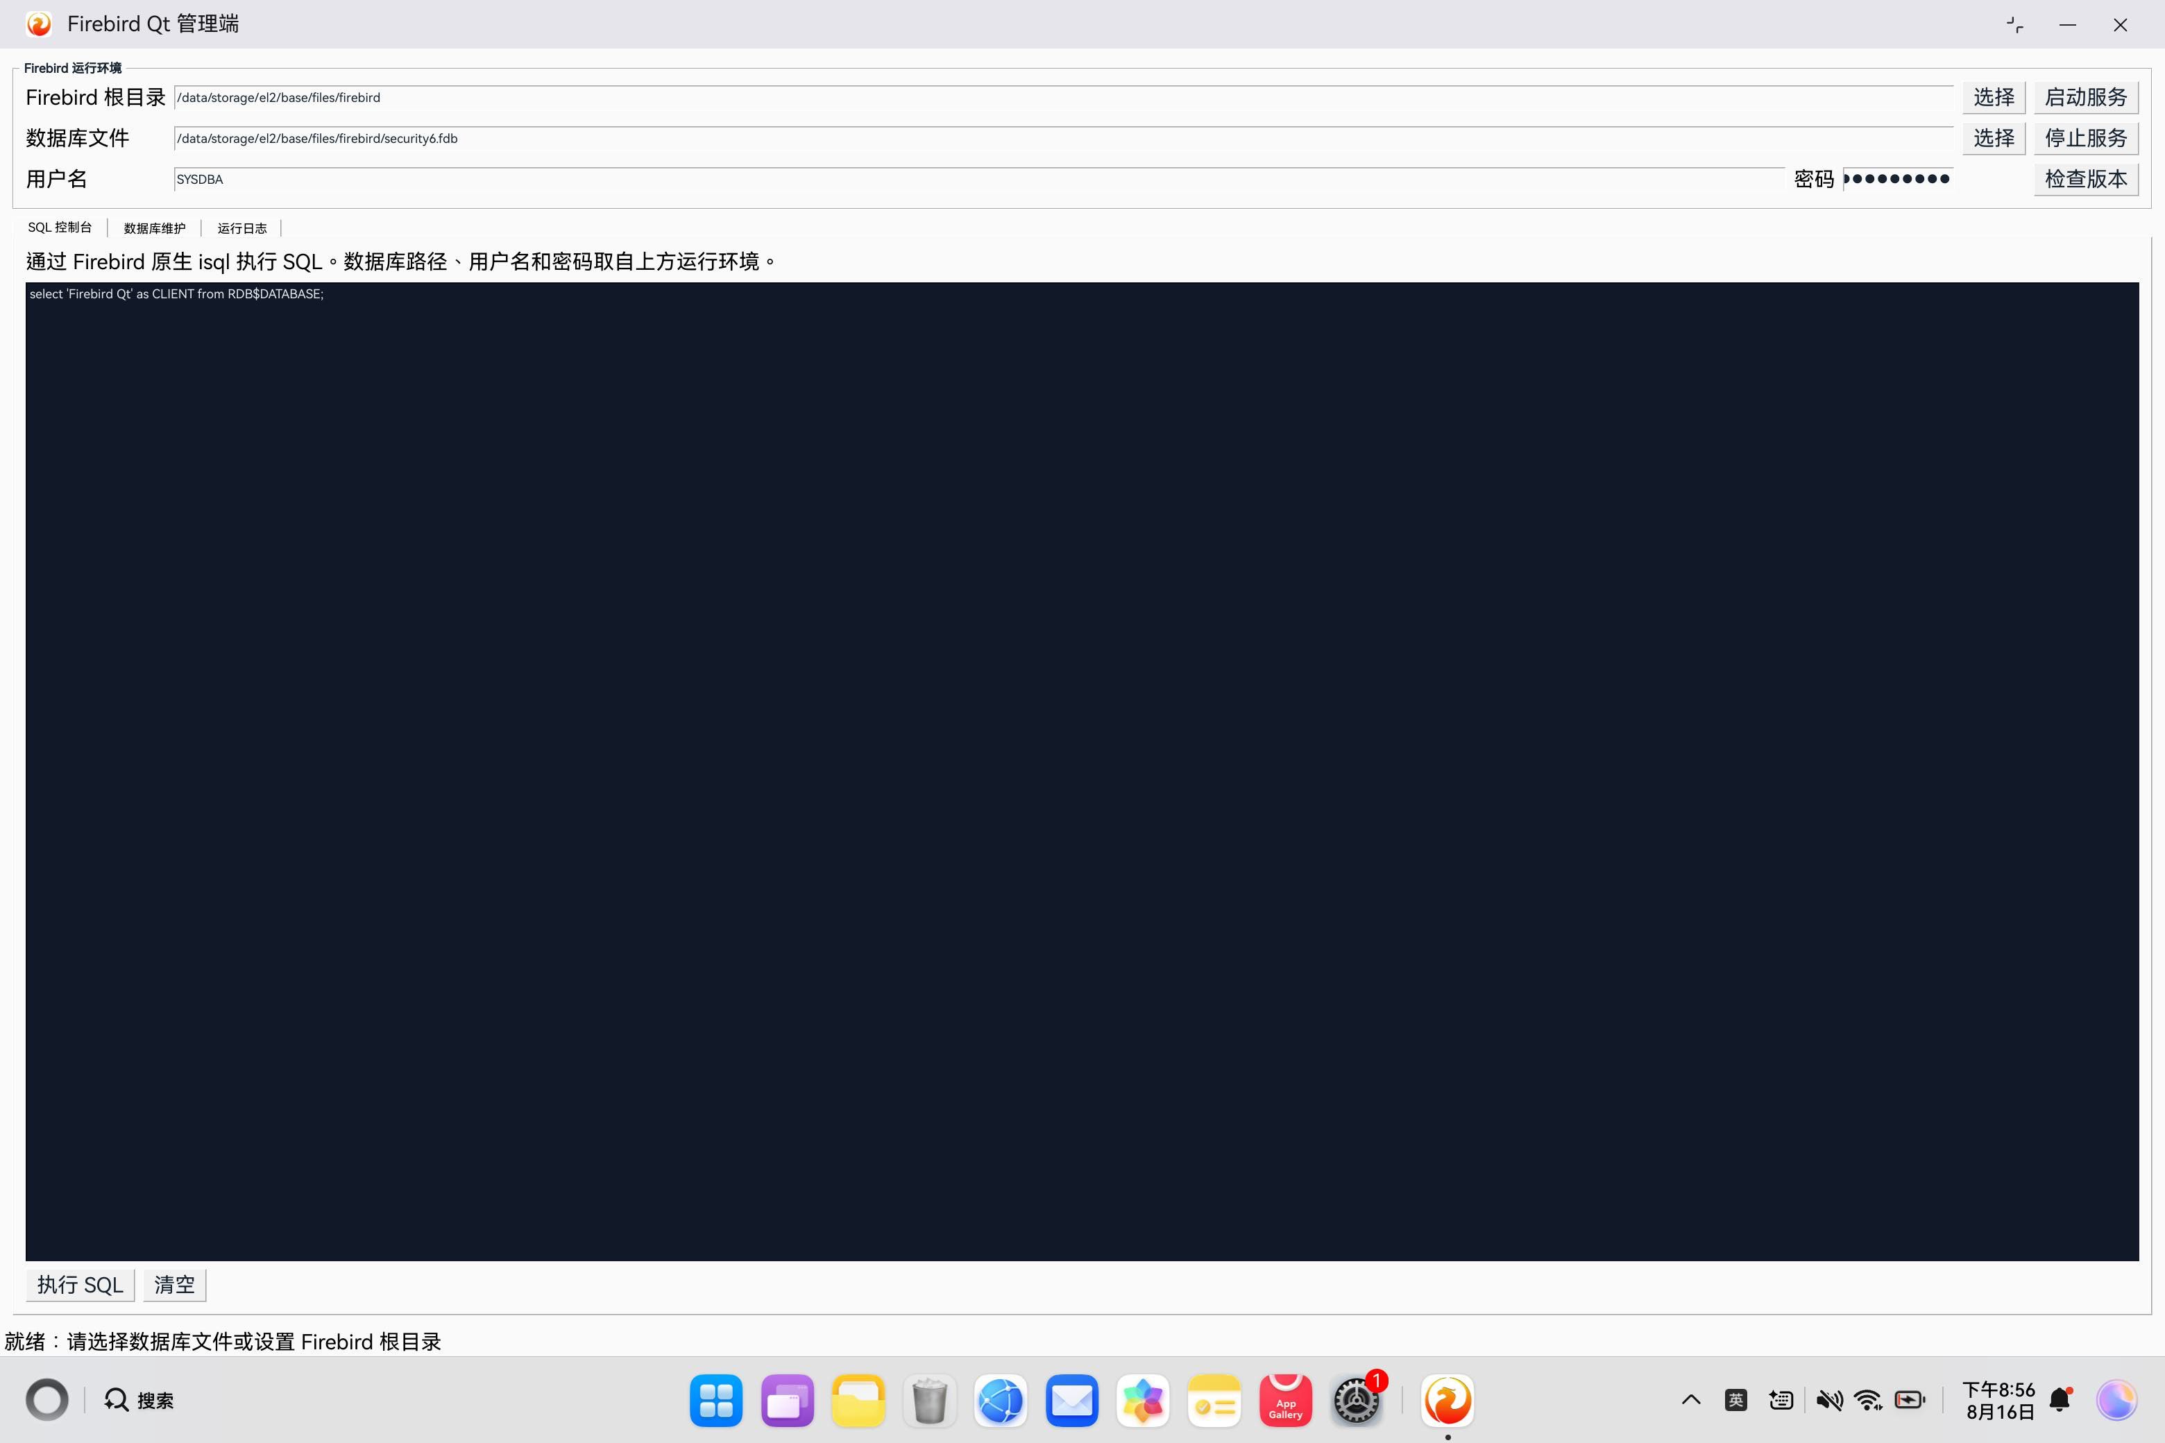Click the Firebird 根目录 label

tap(96, 98)
